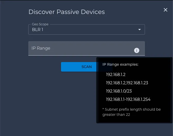Click the Geo Scope dropdown arrow

pyautogui.click(x=140, y=29)
